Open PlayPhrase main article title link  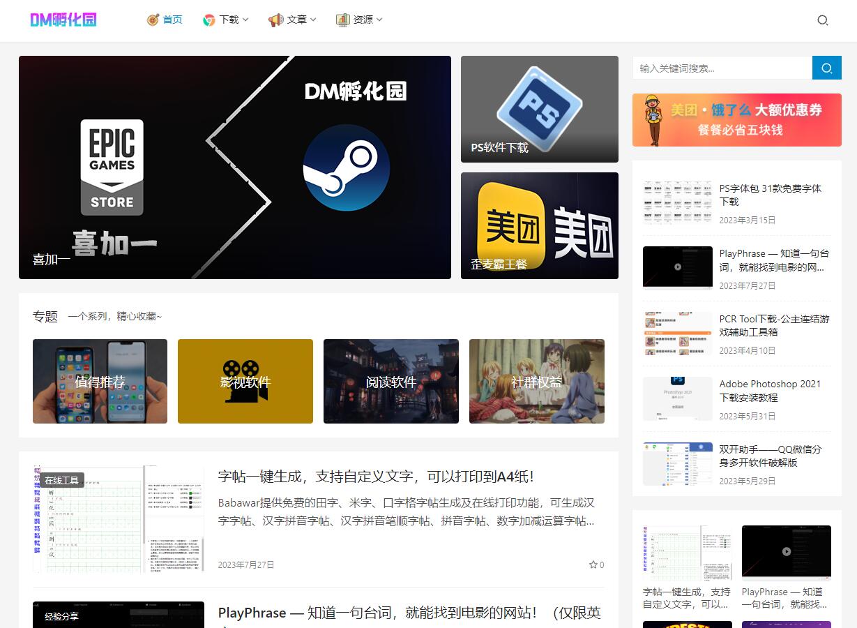click(409, 613)
